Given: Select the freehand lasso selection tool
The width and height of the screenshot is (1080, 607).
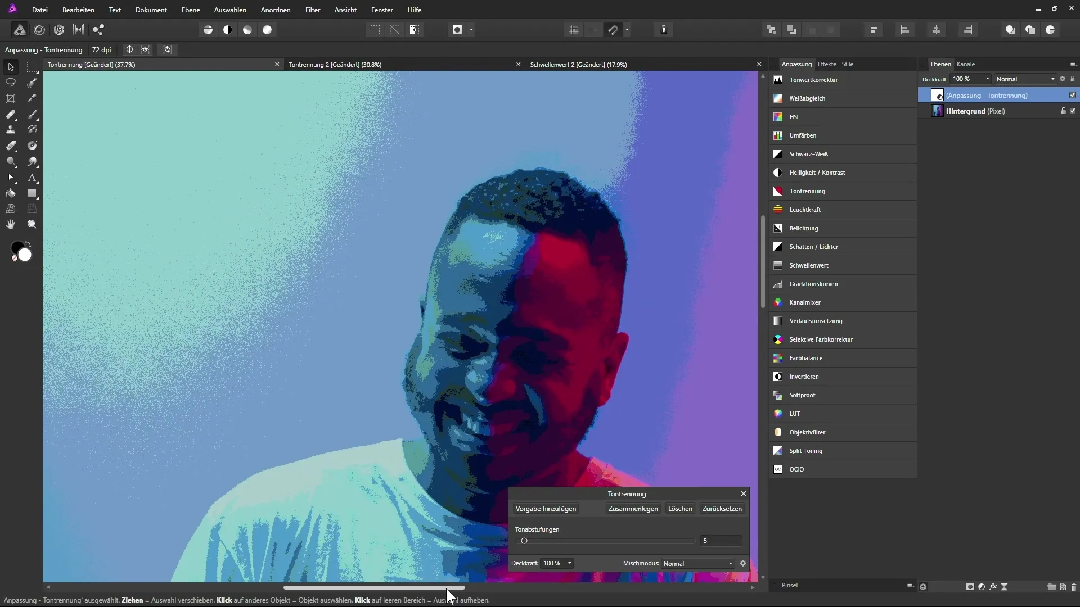Looking at the screenshot, I should click(x=11, y=83).
